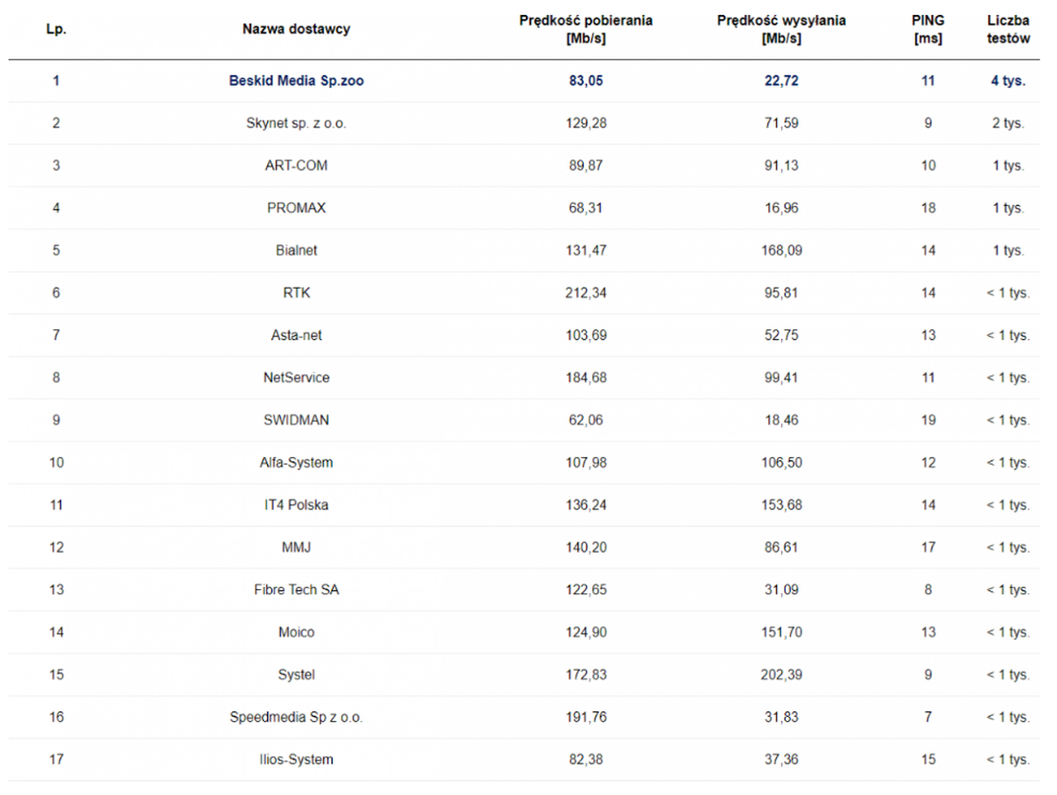Open NetService provider entry
Image resolution: width=1057 pixels, height=795 pixels.
tap(296, 378)
